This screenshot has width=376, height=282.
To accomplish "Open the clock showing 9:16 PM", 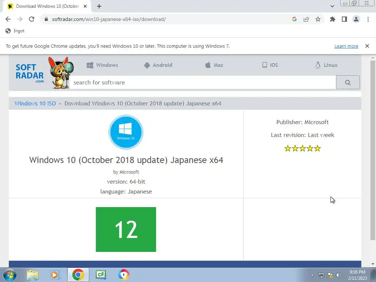I will (357, 275).
